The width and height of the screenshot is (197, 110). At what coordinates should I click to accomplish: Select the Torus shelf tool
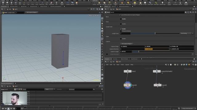[x=16, y=3]
